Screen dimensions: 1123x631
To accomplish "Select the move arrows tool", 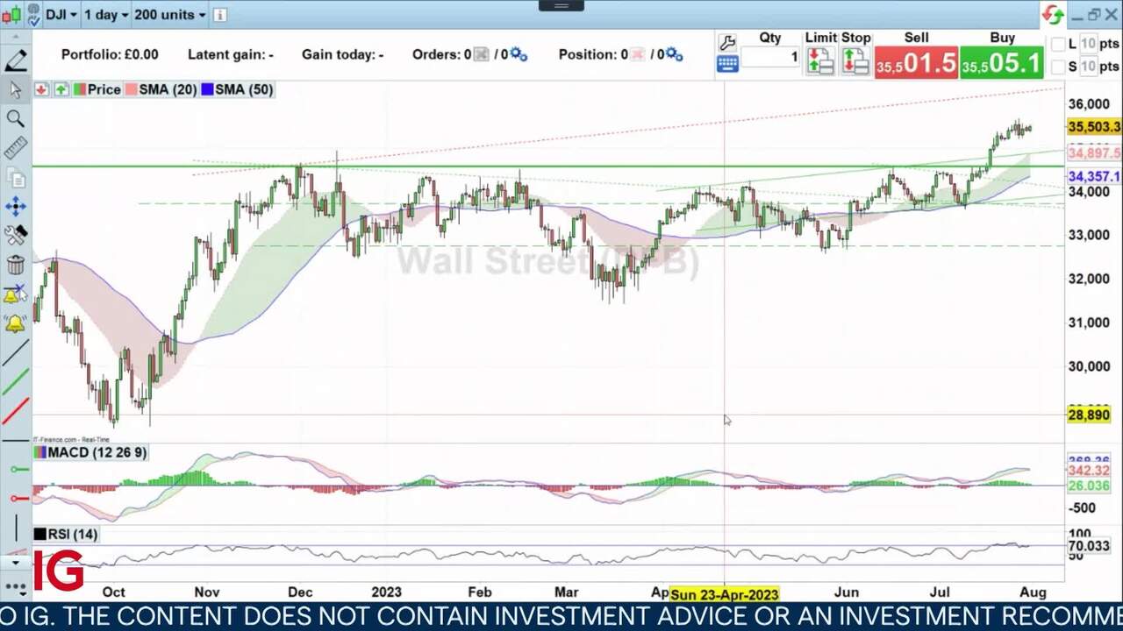I will (x=16, y=207).
